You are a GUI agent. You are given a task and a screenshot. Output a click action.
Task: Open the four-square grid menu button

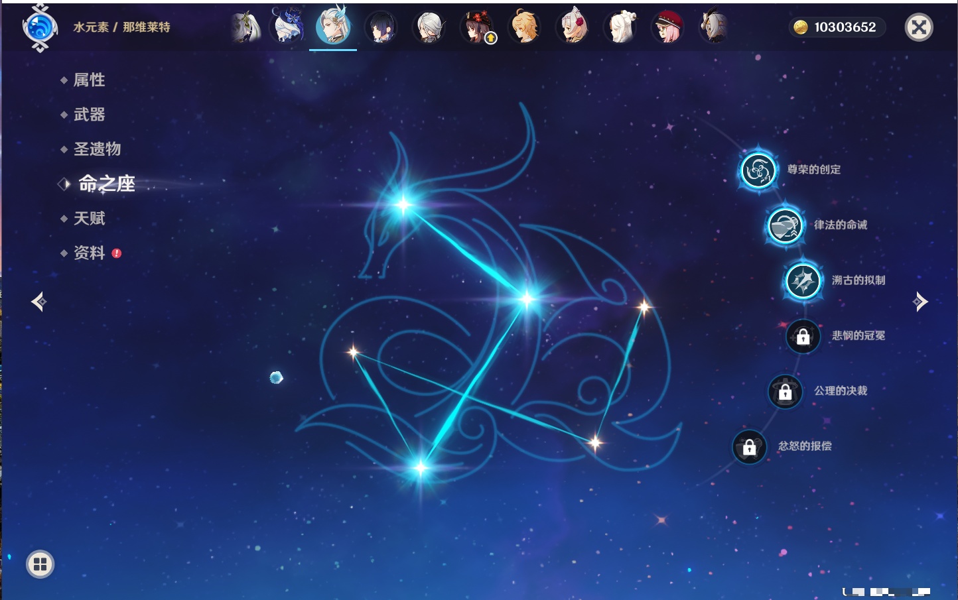click(40, 564)
